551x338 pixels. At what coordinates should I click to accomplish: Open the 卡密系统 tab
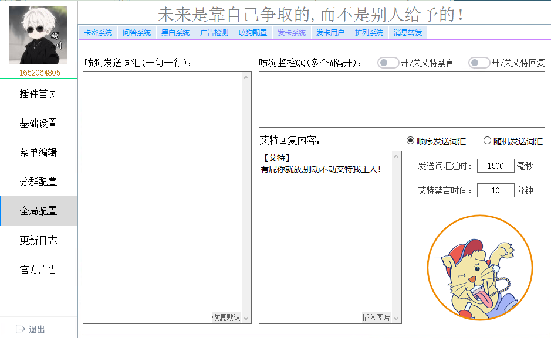[x=98, y=33]
